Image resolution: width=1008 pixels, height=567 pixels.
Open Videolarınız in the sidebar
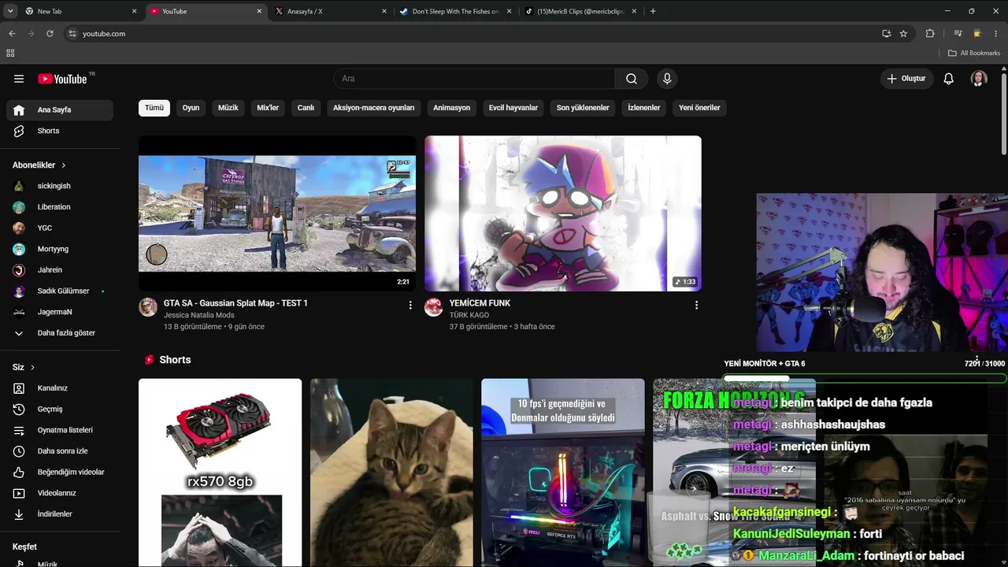pyautogui.click(x=59, y=493)
